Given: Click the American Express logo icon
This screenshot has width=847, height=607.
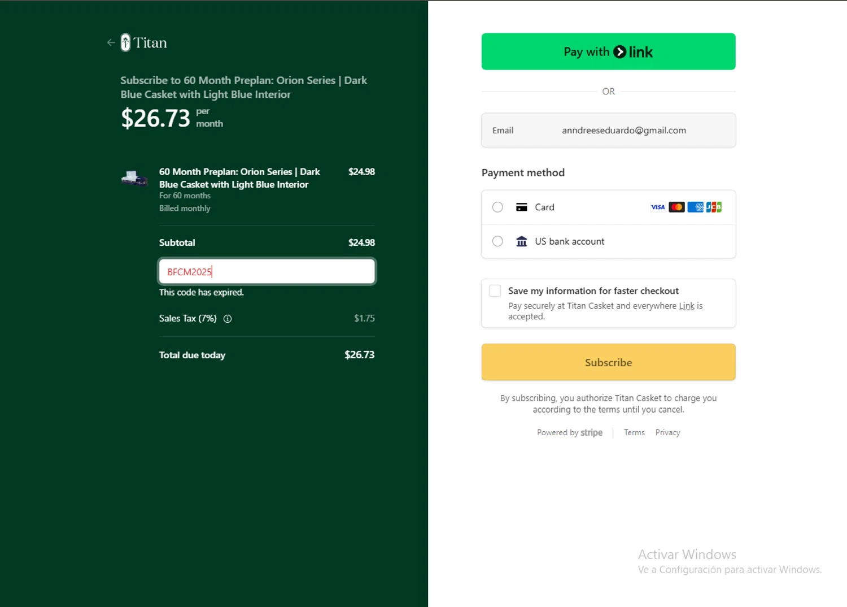Looking at the screenshot, I should (x=695, y=207).
